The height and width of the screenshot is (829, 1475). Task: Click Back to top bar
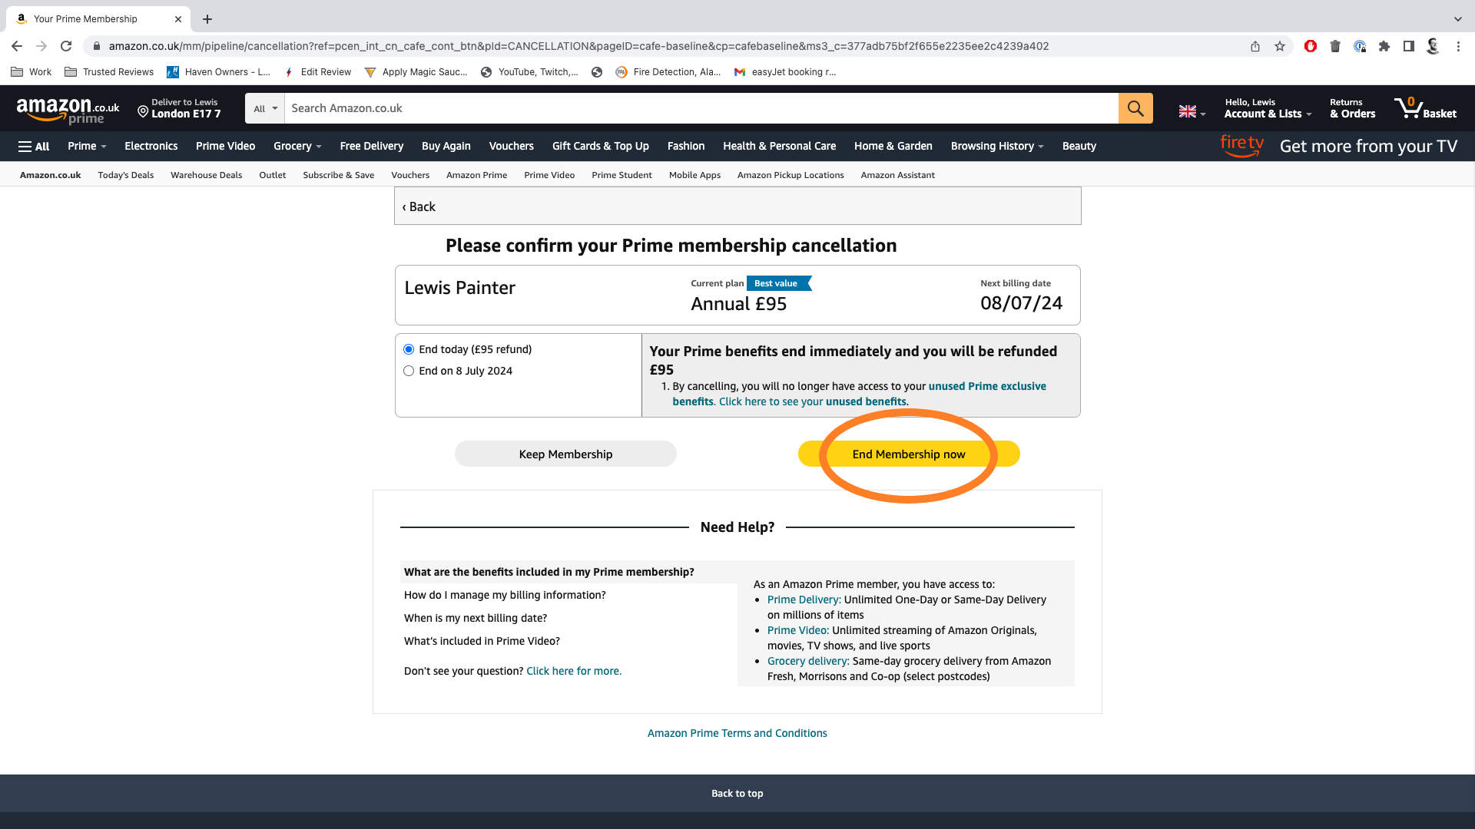737,794
